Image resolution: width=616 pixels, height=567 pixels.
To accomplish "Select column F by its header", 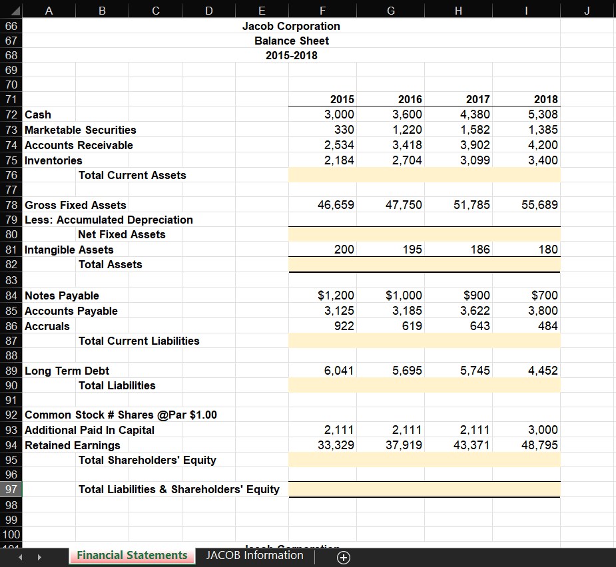I will [322, 9].
